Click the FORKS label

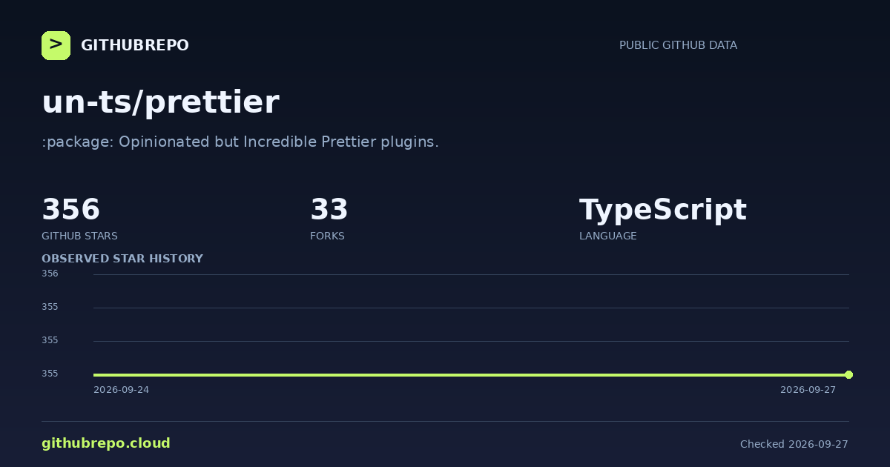pos(327,236)
